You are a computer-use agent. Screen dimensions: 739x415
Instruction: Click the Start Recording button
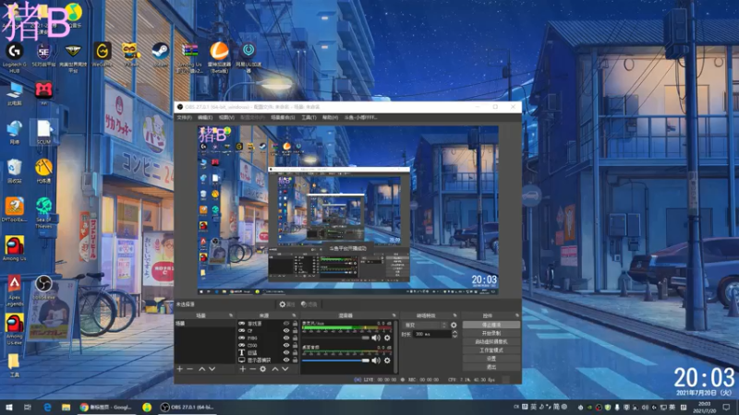pyautogui.click(x=491, y=333)
